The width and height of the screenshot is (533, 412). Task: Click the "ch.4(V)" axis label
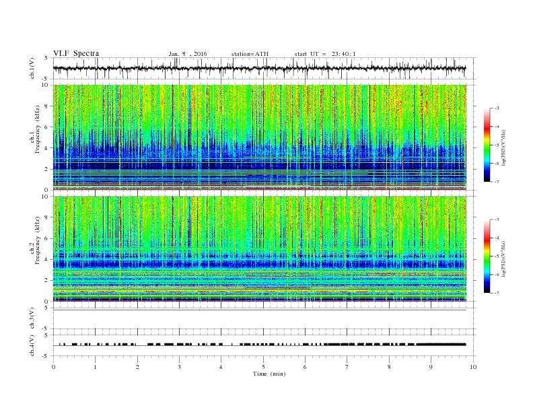32,345
